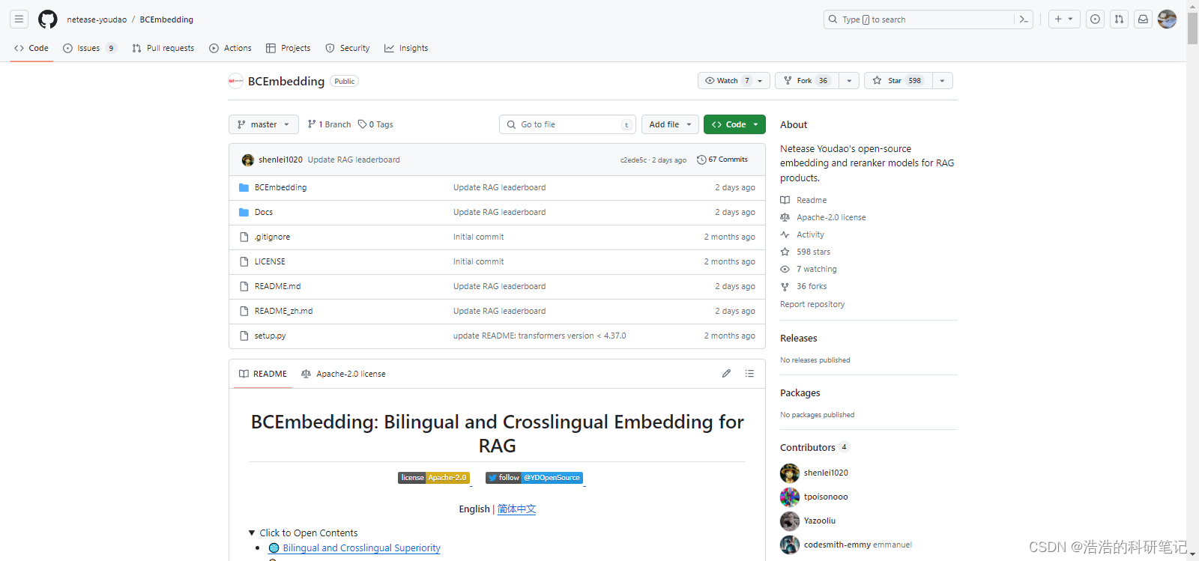Open the Issues tab
Screen dimensions: 1199x561
click(x=89, y=48)
